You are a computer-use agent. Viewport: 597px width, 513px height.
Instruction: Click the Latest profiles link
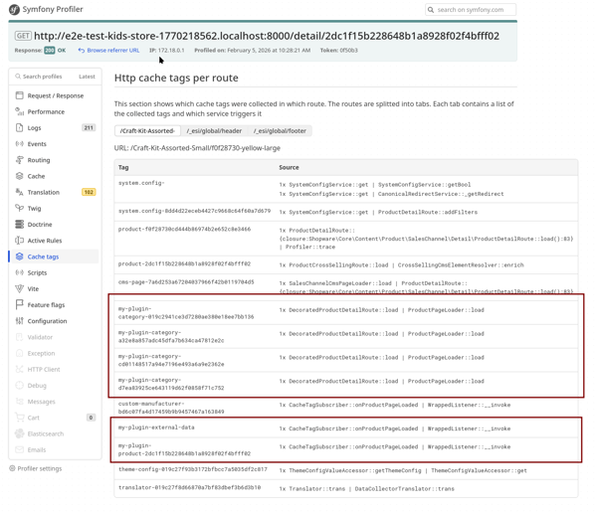click(87, 77)
